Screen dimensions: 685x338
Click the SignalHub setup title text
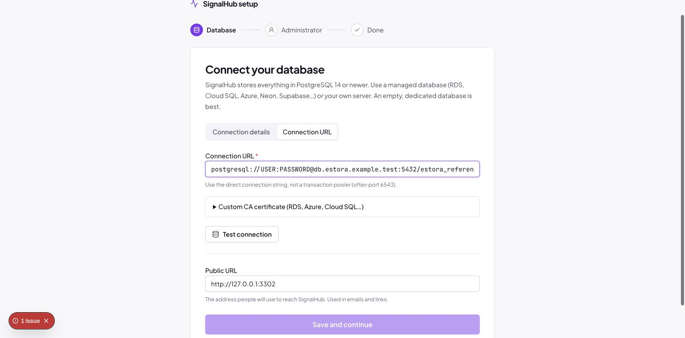[x=231, y=4]
